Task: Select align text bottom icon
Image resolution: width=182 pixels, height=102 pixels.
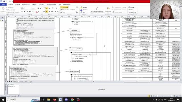Action: click(49, 8)
